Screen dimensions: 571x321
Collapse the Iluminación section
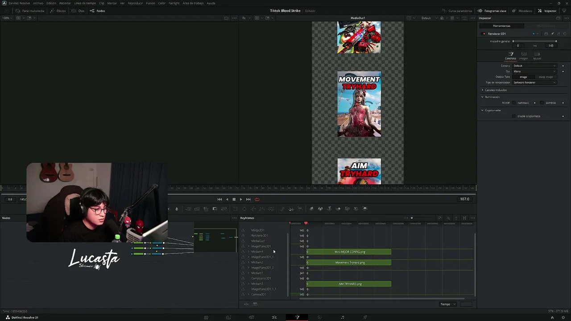482,97
